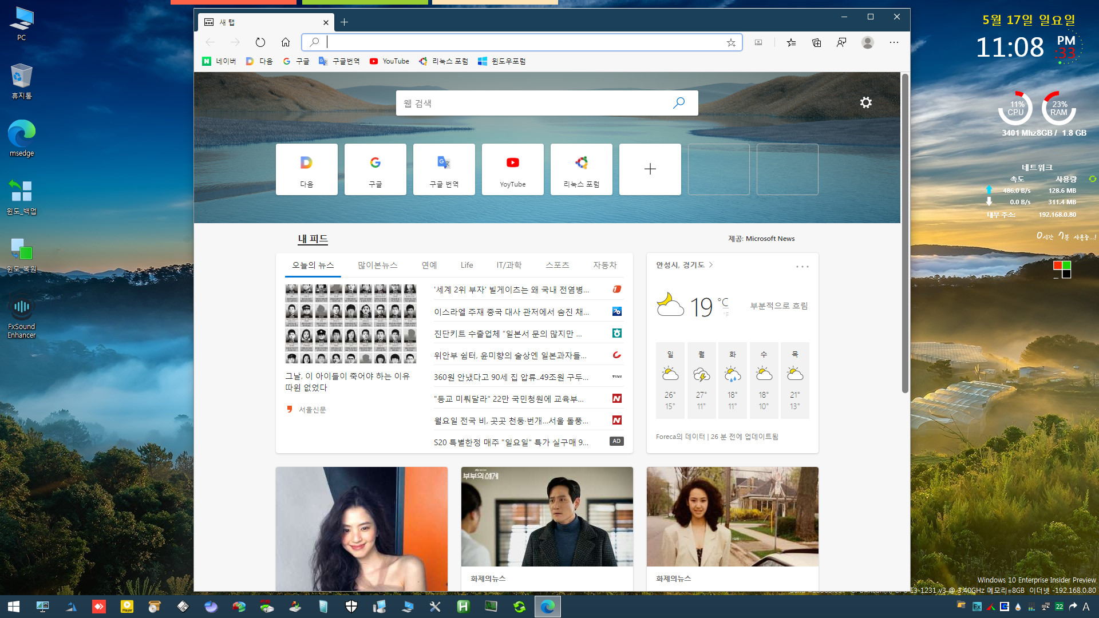1099x618 pixels.
Task: Open headline 진단키트 수출업체
Action: (x=508, y=334)
